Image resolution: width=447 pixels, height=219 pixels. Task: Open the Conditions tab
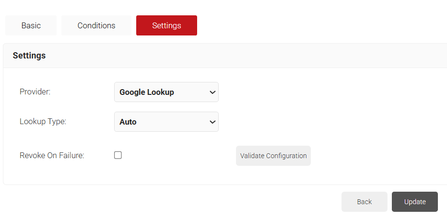pos(96,25)
